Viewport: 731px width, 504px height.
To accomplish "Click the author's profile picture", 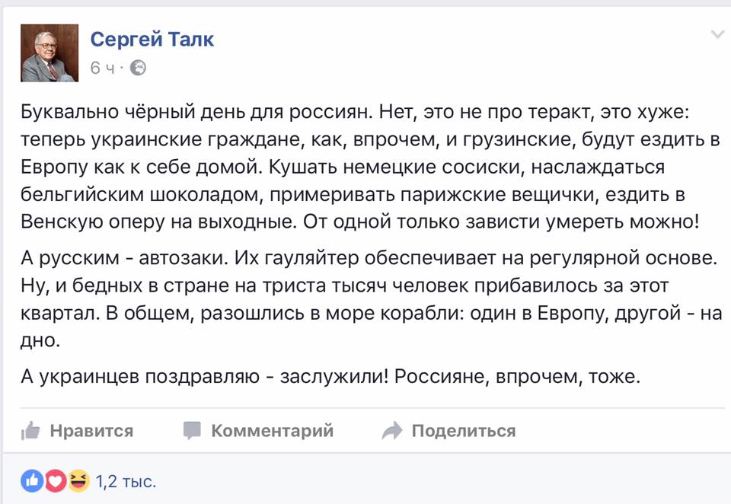I will (x=49, y=53).
